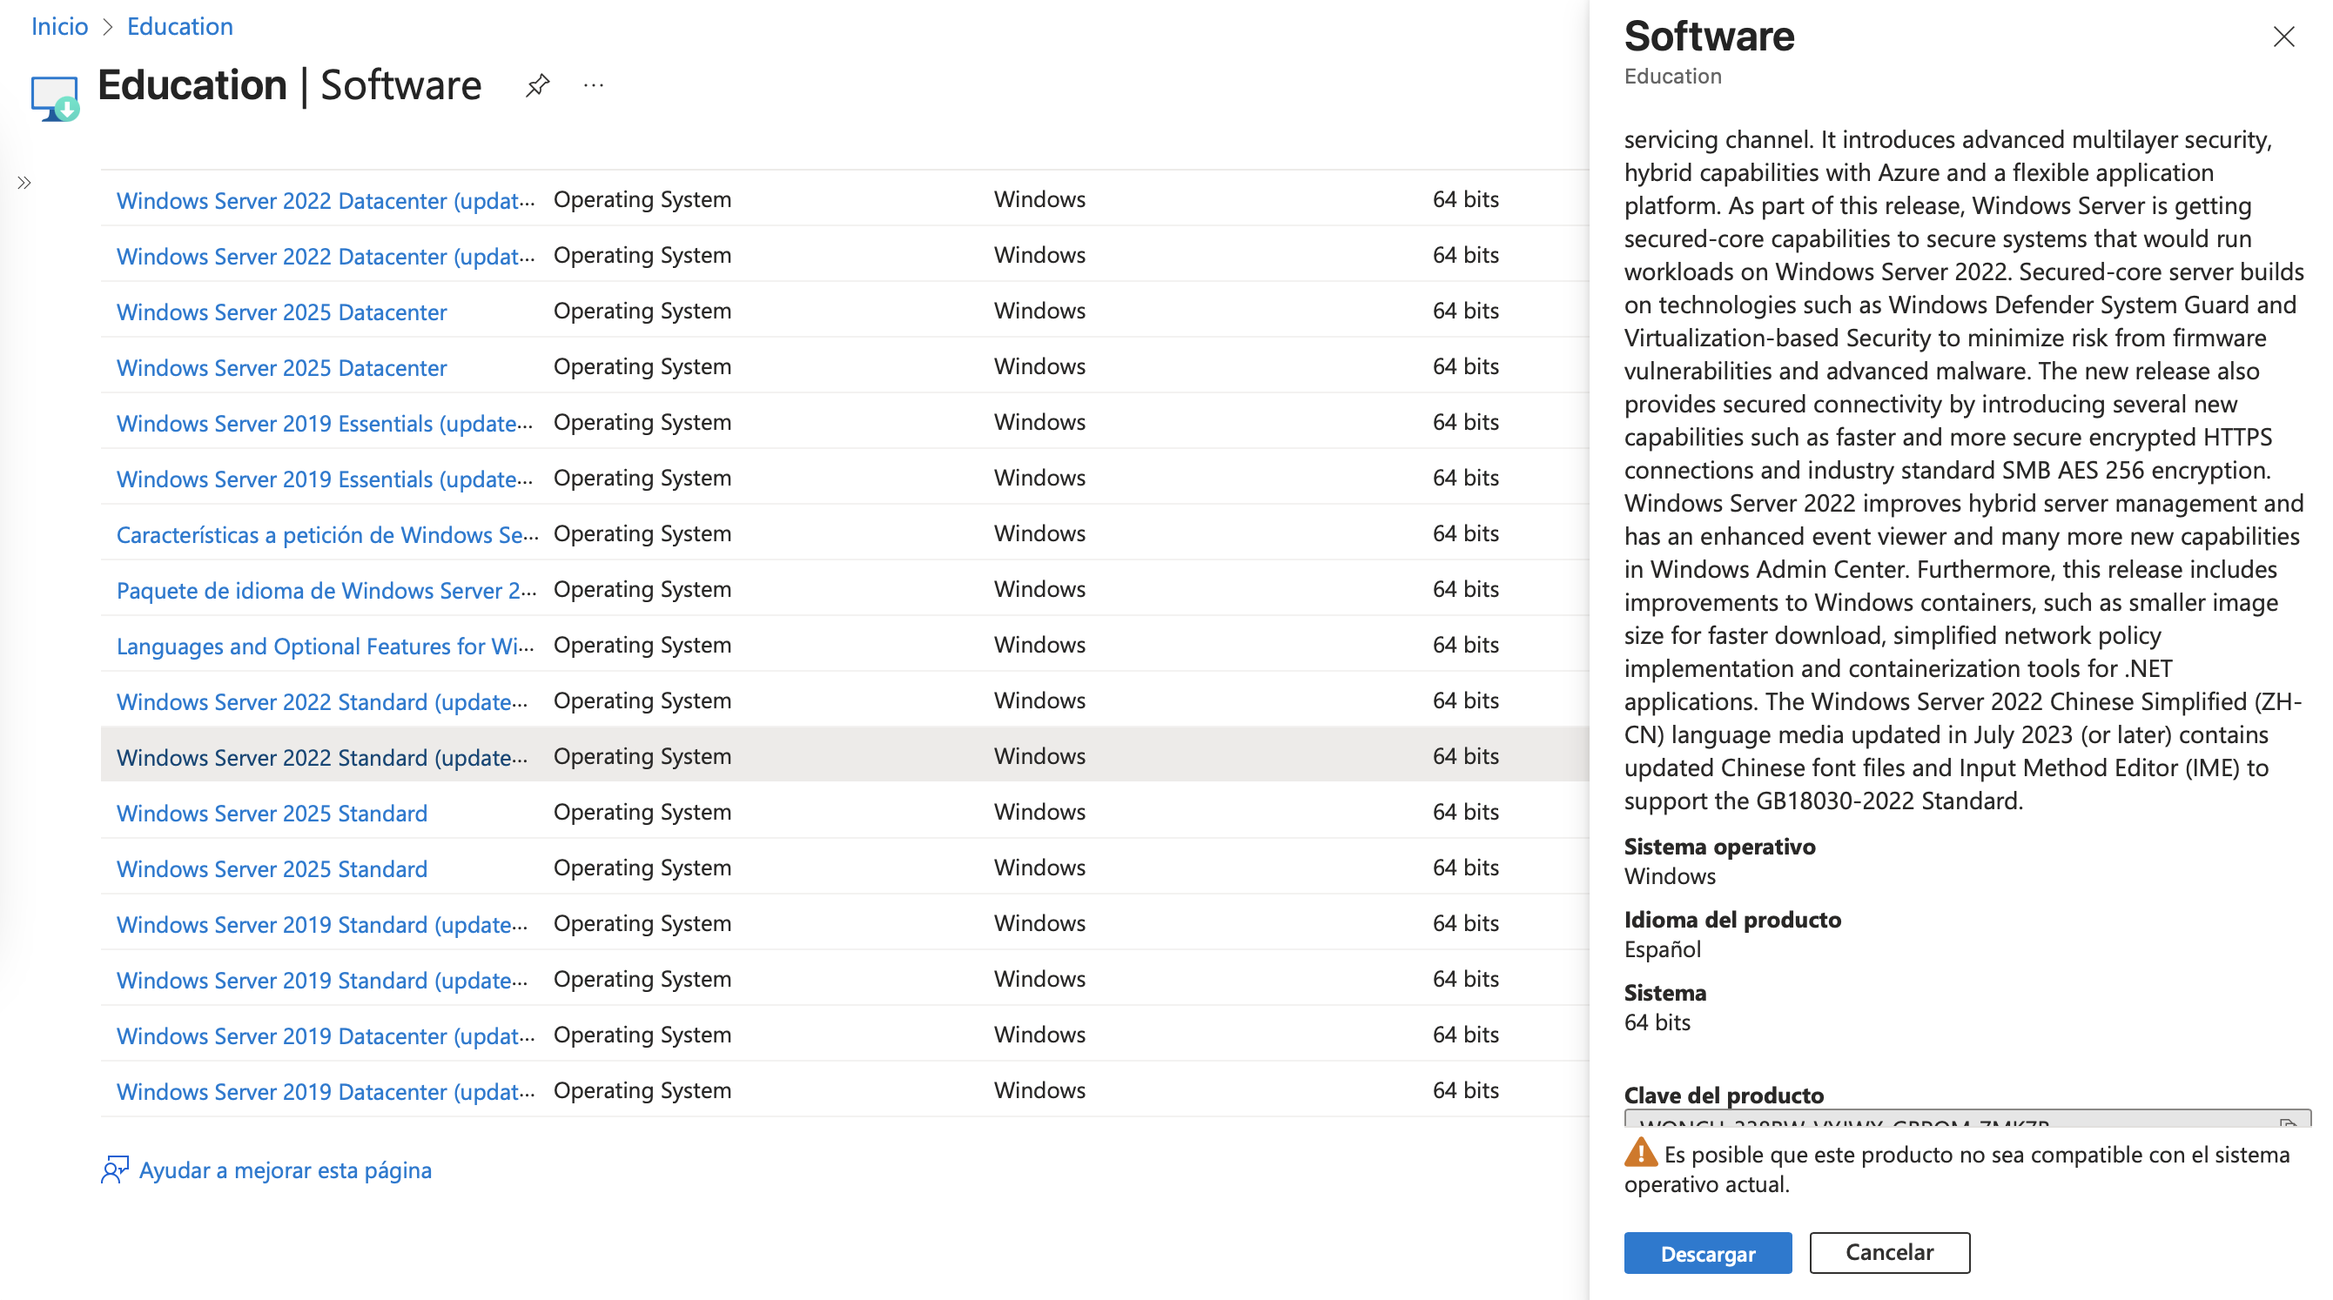Select the highlighted Windows Server 2022 Standard row
This screenshot has width=2333, height=1300.
click(x=844, y=755)
